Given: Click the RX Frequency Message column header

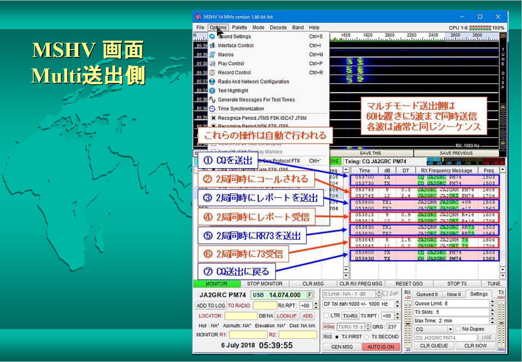Looking at the screenshot, I should 447,170.
